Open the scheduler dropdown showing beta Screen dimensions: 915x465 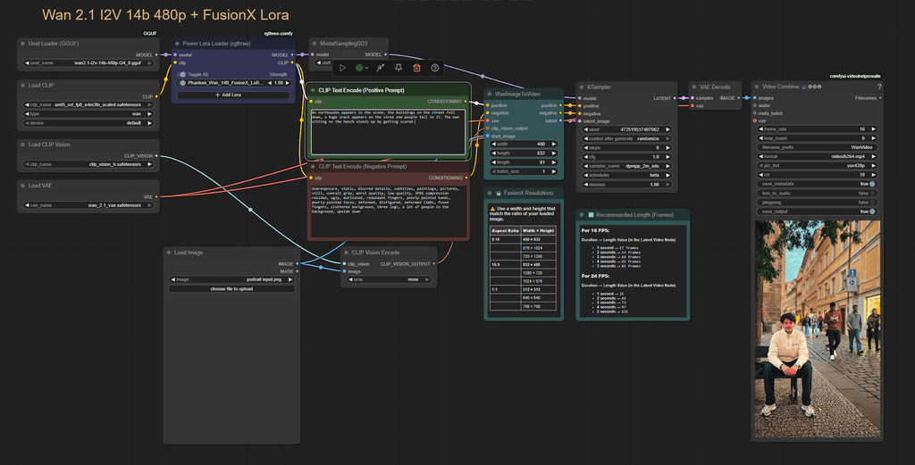627,176
